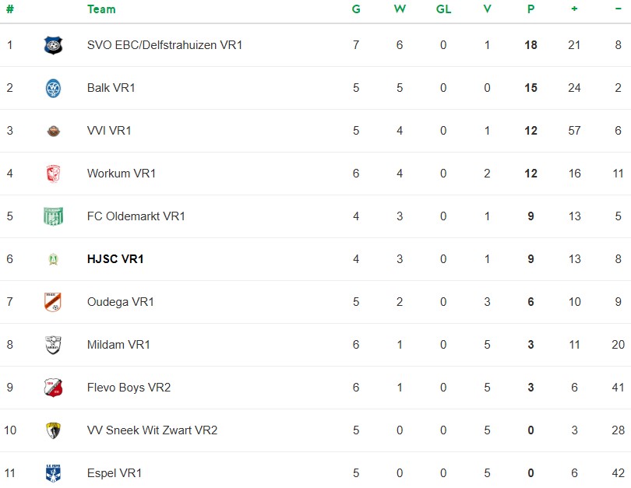
Task: Select the VV Sneek Wit Zwart crest
Action: (53, 430)
